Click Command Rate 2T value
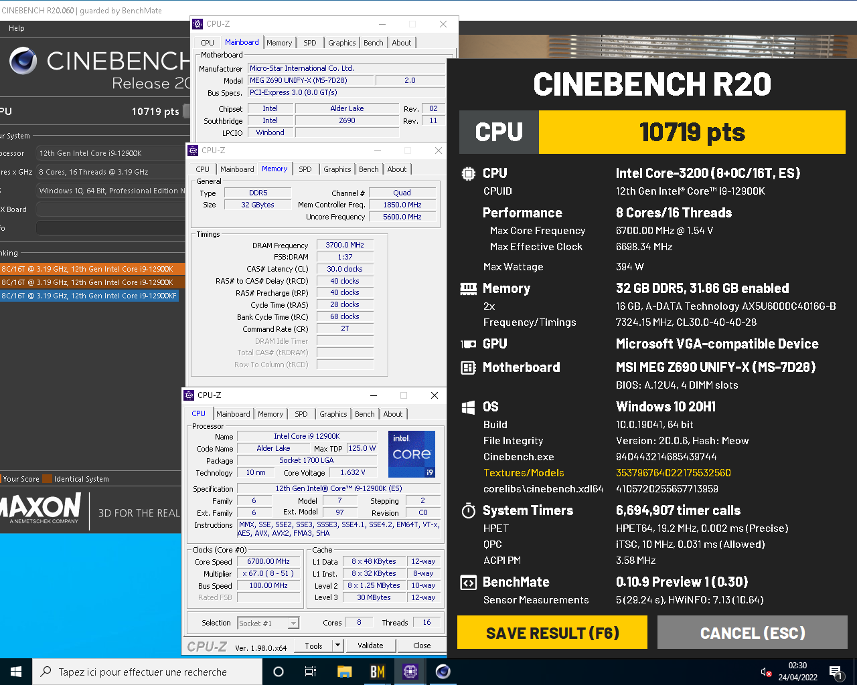 [x=345, y=328]
